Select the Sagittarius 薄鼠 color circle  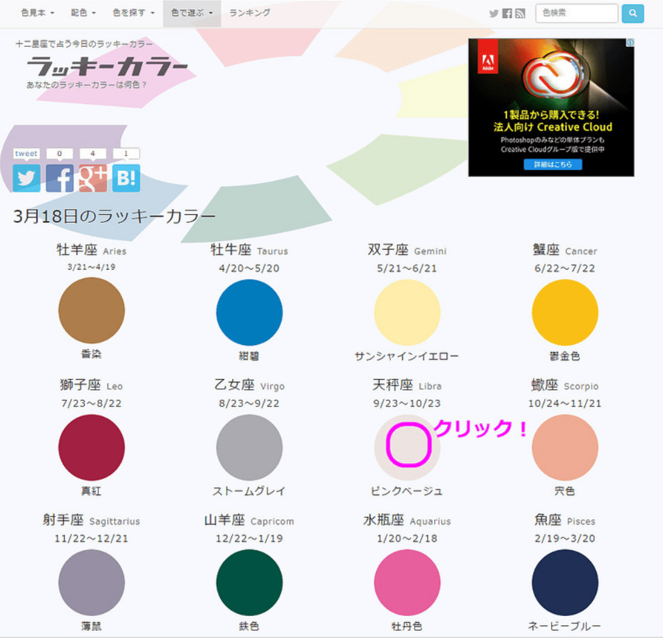(91, 583)
